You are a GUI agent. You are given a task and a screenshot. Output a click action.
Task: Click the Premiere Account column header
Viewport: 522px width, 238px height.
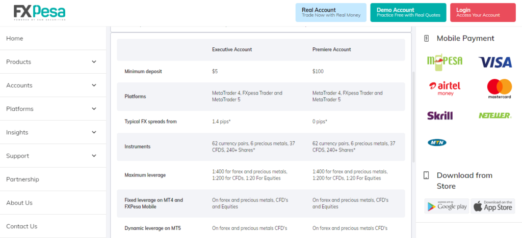click(331, 49)
